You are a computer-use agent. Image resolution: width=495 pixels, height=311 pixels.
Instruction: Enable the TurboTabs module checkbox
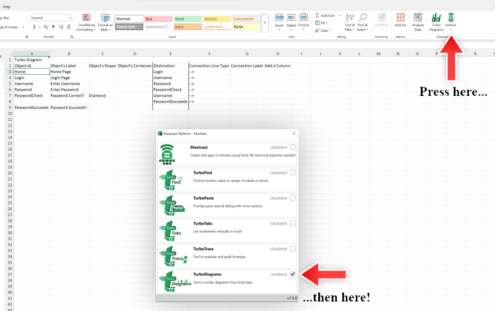click(x=293, y=223)
